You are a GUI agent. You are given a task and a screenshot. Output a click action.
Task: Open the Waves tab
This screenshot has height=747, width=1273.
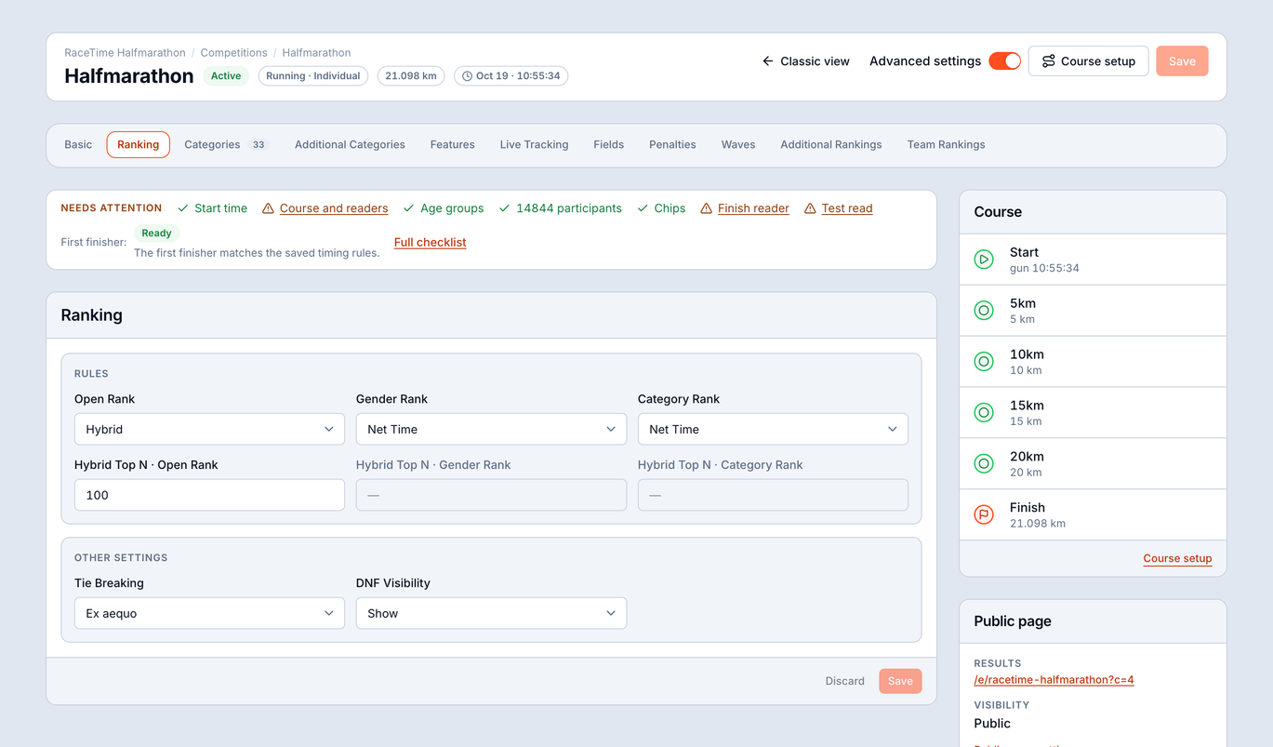(x=738, y=145)
